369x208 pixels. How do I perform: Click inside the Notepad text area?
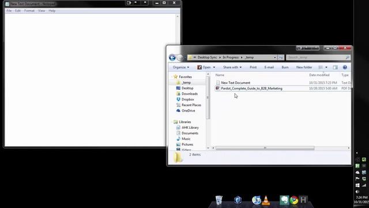pyautogui.click(x=90, y=80)
